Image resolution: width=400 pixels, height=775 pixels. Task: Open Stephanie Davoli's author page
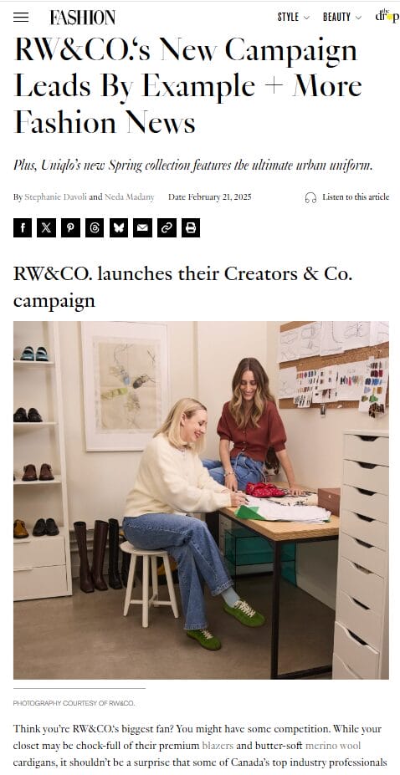[56, 197]
